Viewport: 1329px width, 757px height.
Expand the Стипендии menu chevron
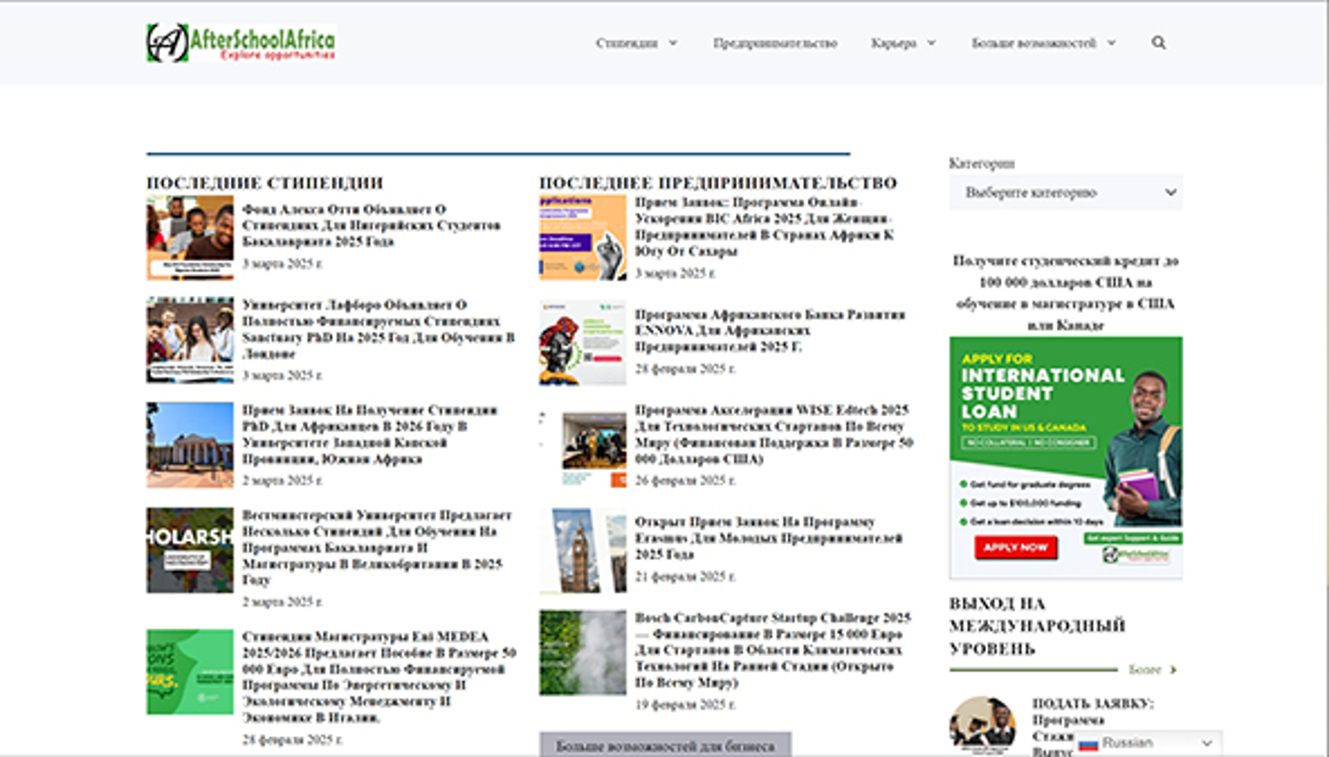673,43
